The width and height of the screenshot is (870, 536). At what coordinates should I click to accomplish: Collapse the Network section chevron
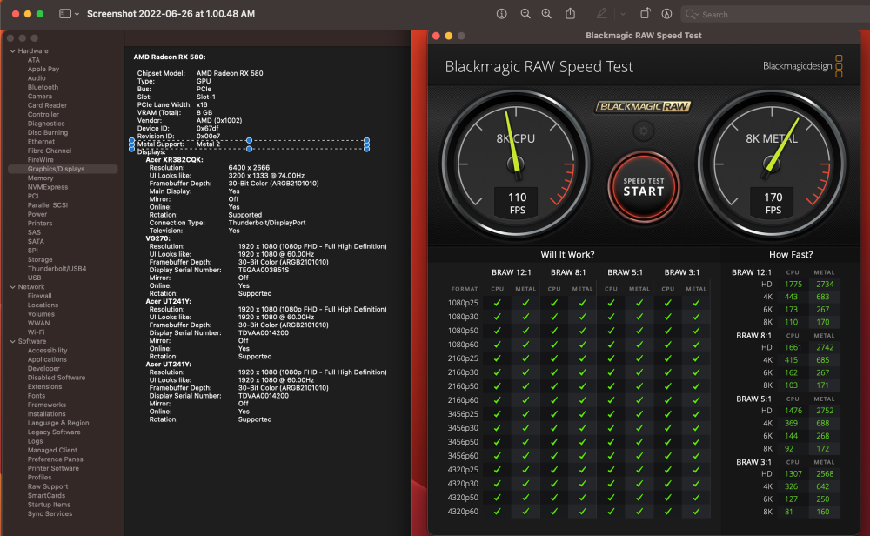point(13,287)
